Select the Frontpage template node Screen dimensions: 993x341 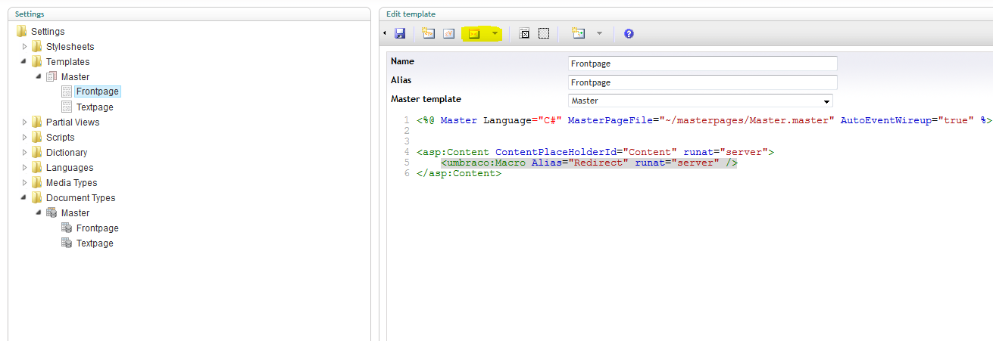(x=98, y=91)
